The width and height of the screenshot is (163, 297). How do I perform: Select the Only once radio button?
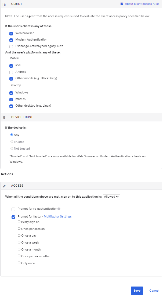click(19, 263)
